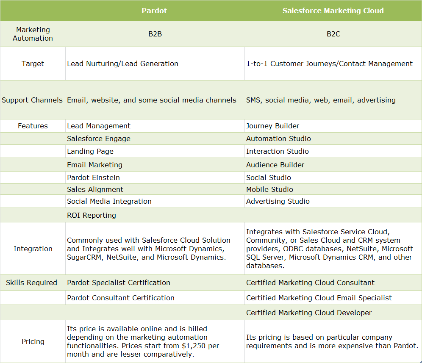This screenshot has width=422, height=363.
Task: Select the Target row label
Action: click(33, 64)
